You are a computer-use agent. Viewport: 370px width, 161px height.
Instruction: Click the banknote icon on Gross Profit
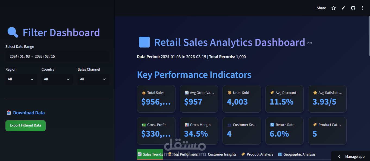click(144, 125)
